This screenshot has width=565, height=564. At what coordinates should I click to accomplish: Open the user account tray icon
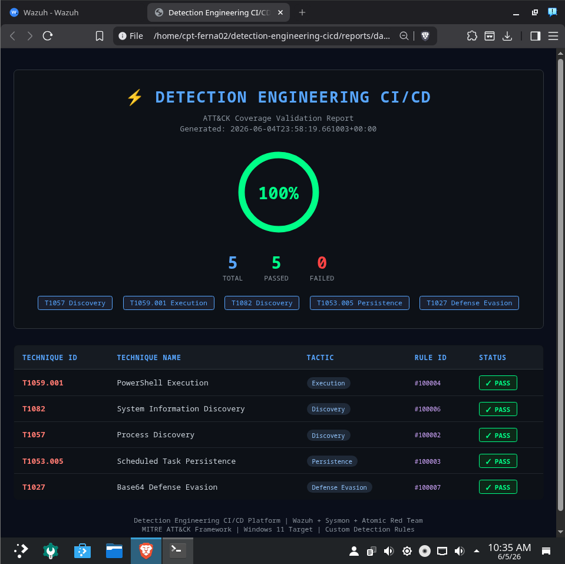pos(354,550)
